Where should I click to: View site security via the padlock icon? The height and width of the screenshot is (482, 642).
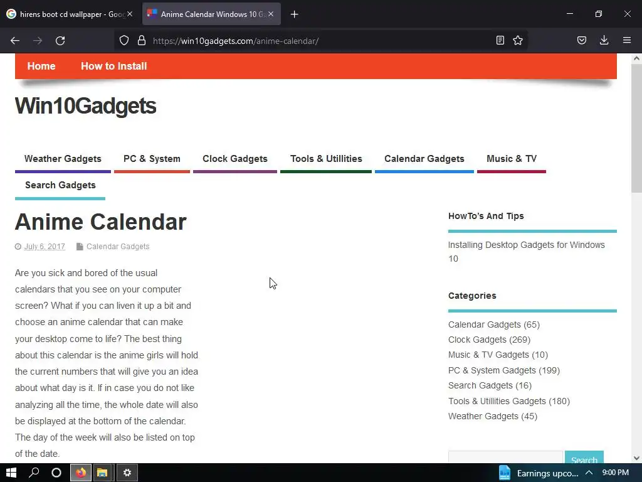(x=142, y=41)
